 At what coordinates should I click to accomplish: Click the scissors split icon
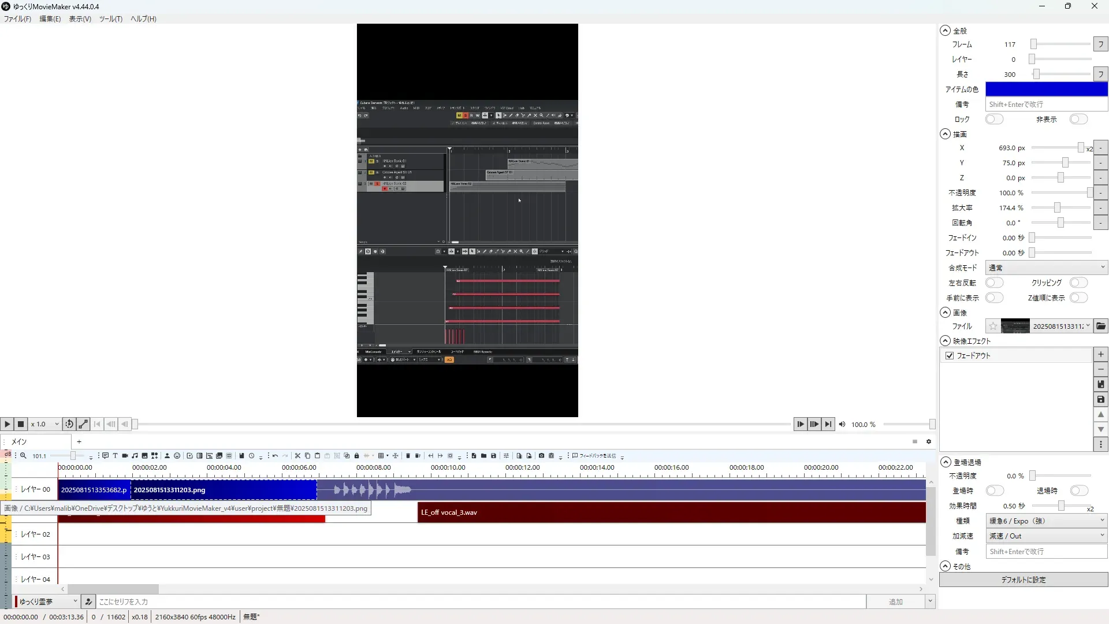(297, 456)
